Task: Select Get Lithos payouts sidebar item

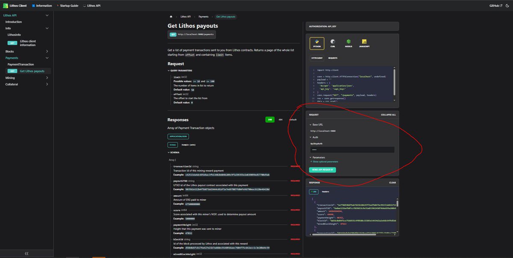Action: (x=28, y=71)
